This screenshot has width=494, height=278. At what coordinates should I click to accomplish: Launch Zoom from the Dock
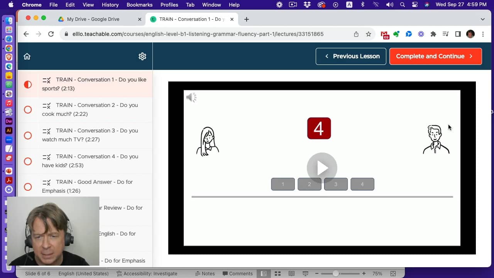[9, 140]
